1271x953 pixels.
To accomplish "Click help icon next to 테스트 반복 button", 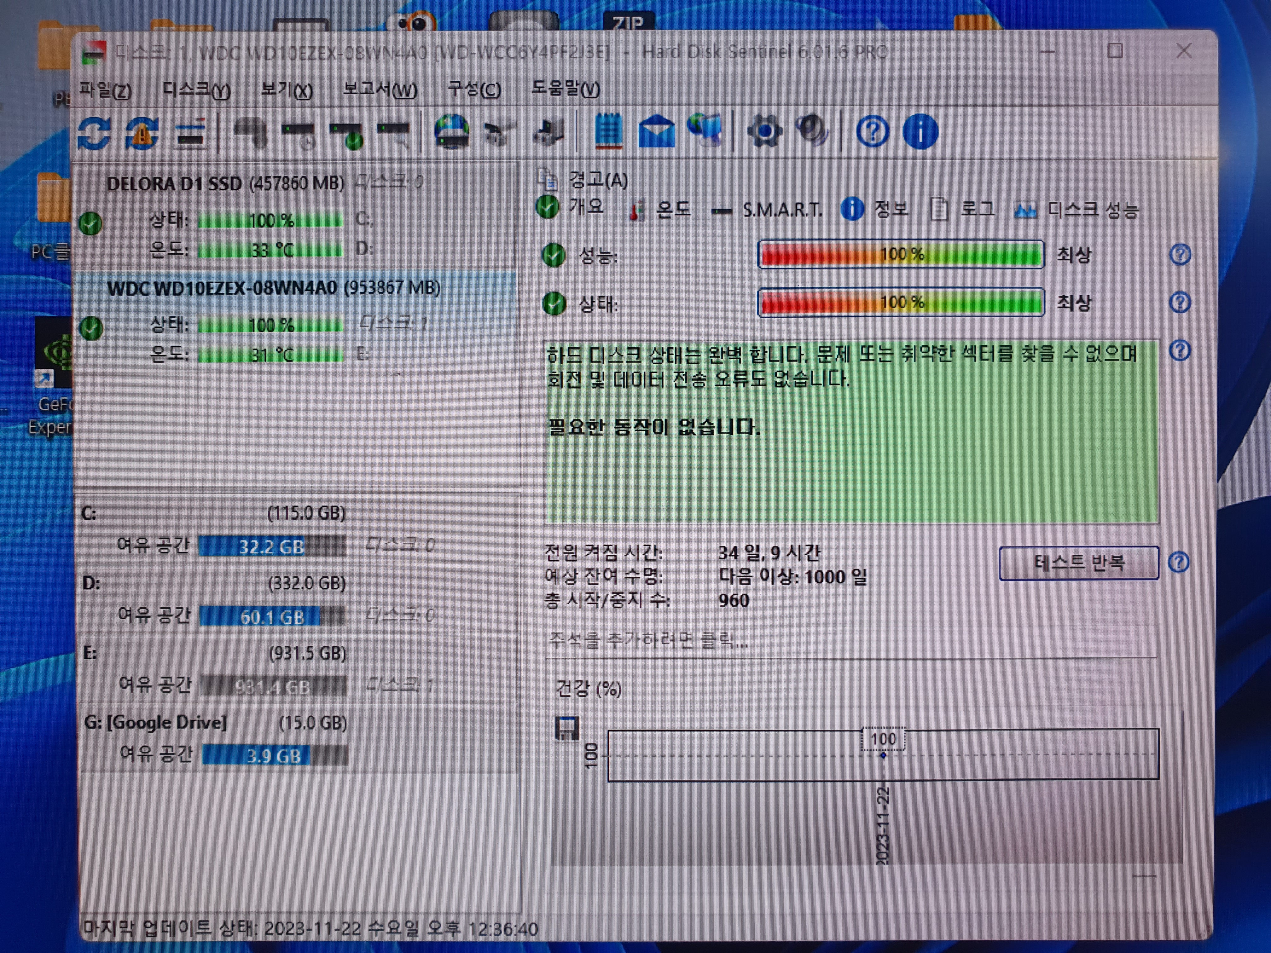I will [1179, 563].
